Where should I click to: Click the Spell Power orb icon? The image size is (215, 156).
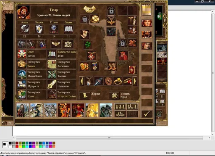54,29
